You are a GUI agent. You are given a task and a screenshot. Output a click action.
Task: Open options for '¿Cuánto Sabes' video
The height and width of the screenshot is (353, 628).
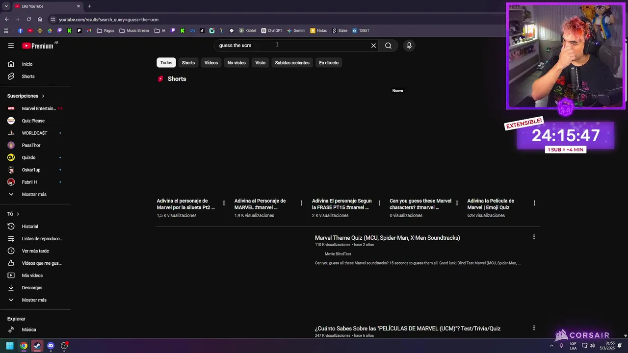(534, 328)
